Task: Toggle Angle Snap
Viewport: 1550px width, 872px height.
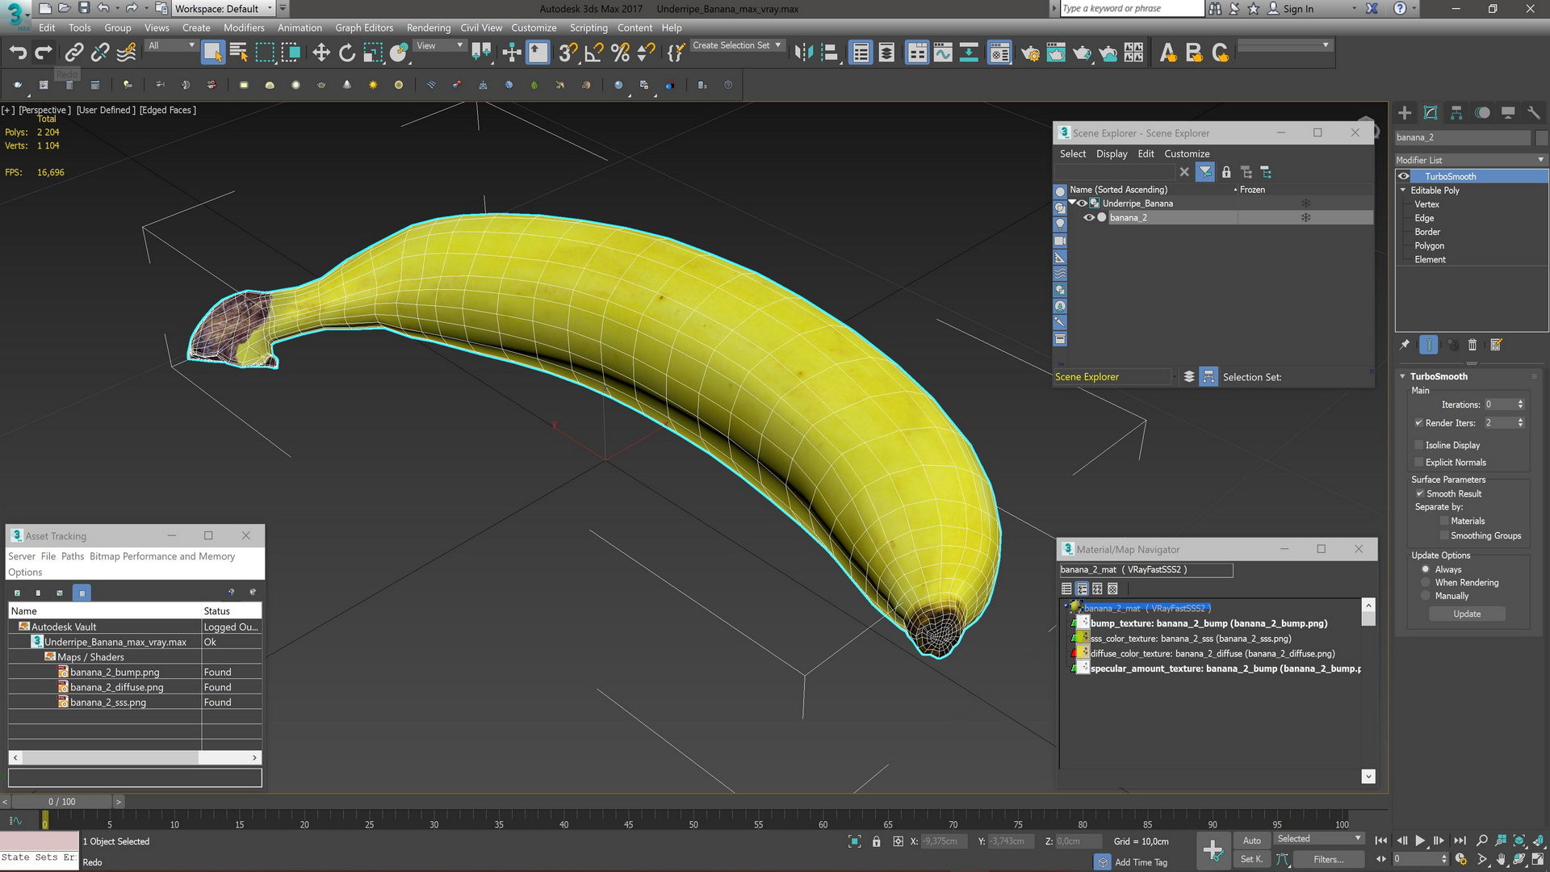Action: click(x=594, y=53)
